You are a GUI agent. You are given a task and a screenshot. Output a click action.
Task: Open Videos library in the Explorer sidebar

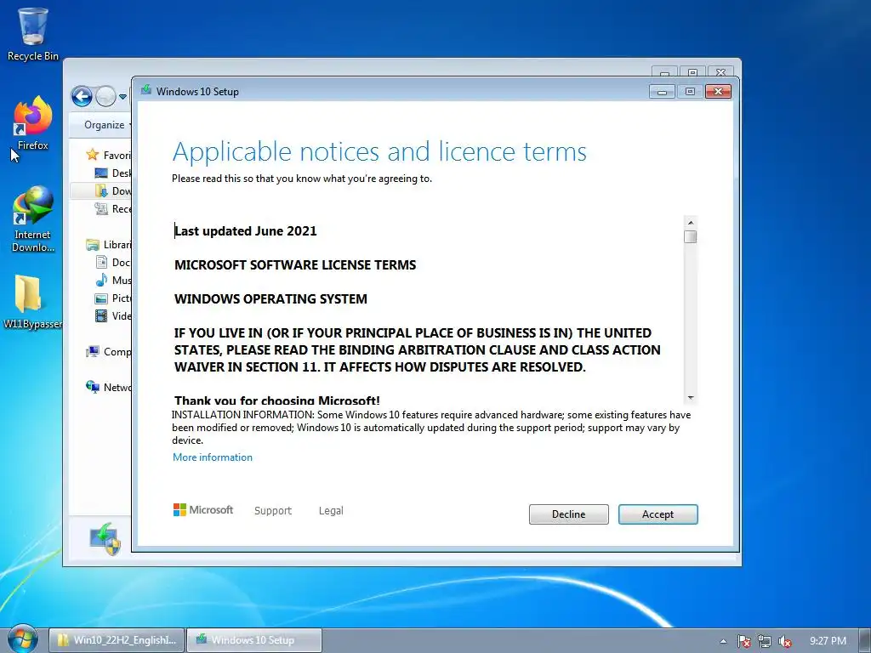[113, 316]
